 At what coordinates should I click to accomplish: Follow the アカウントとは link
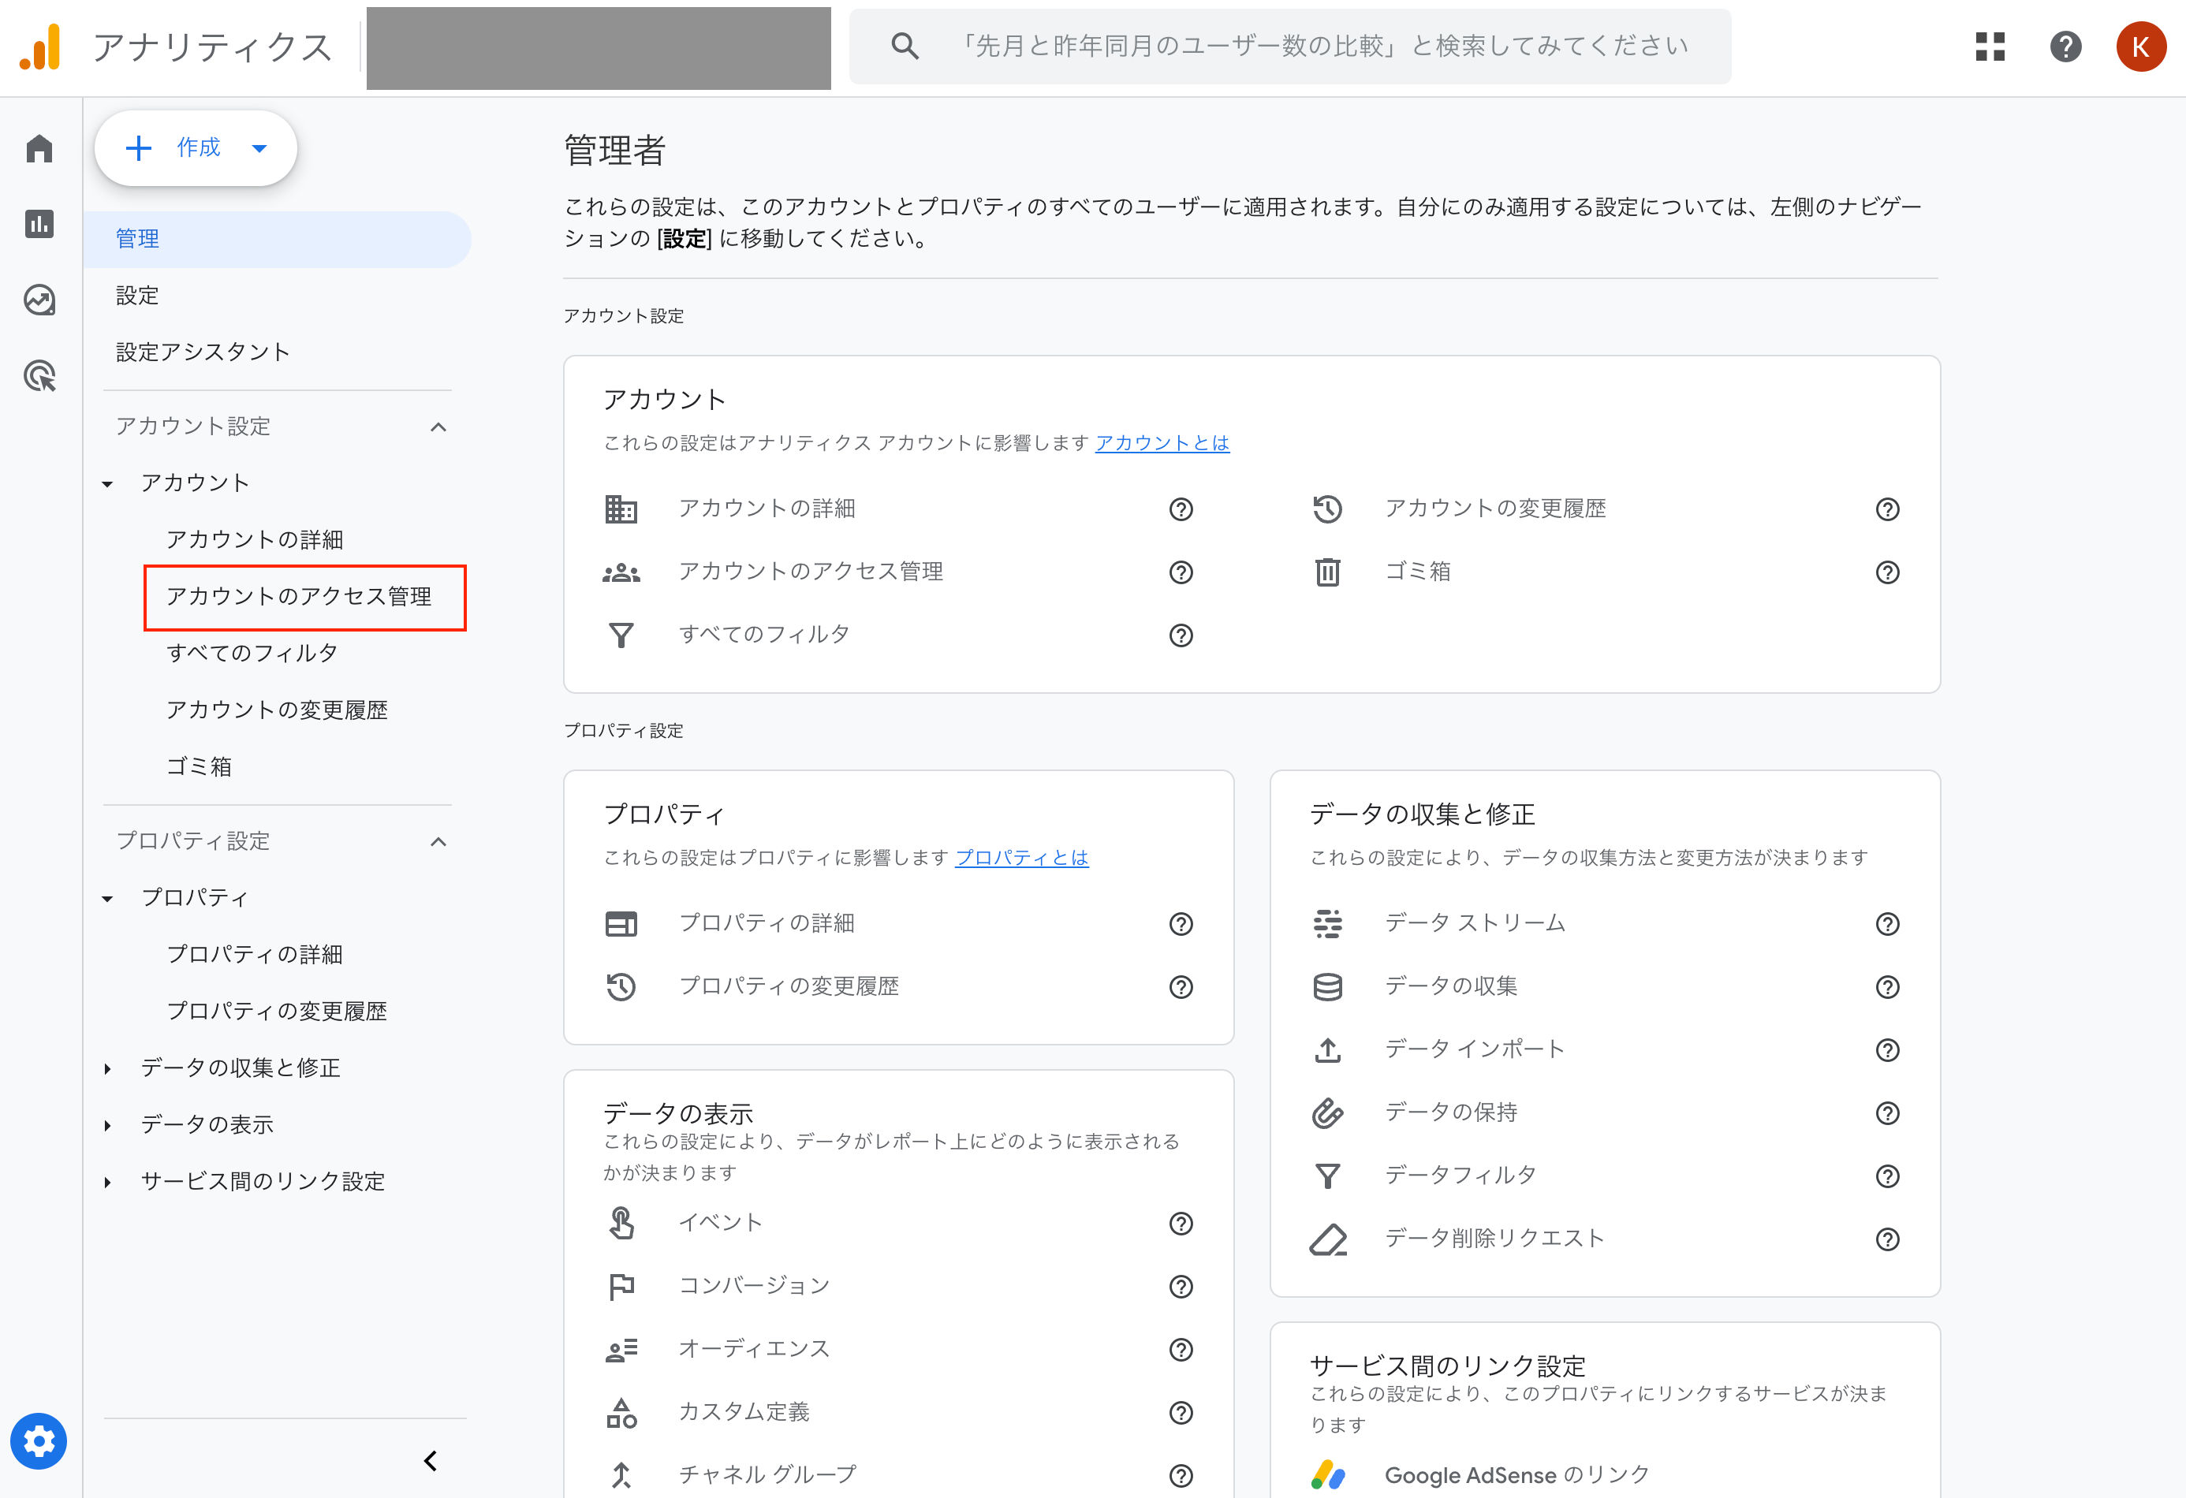(x=1162, y=443)
